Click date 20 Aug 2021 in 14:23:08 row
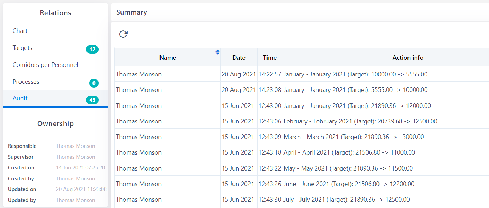 click(x=239, y=90)
